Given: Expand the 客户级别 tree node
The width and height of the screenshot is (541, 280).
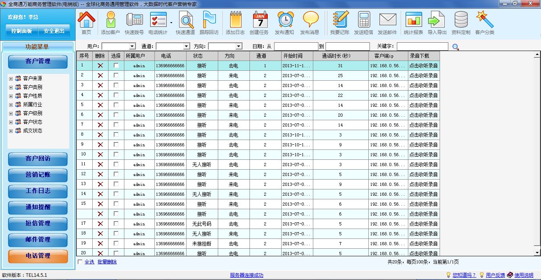Looking at the screenshot, I should pyautogui.click(x=11, y=113).
